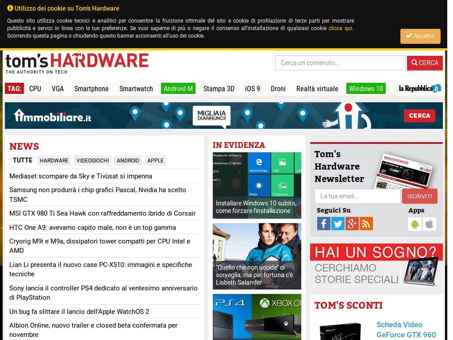
Task: Open 'Scheda Video GeForce GTX 960' deal link
Action: pos(406,329)
